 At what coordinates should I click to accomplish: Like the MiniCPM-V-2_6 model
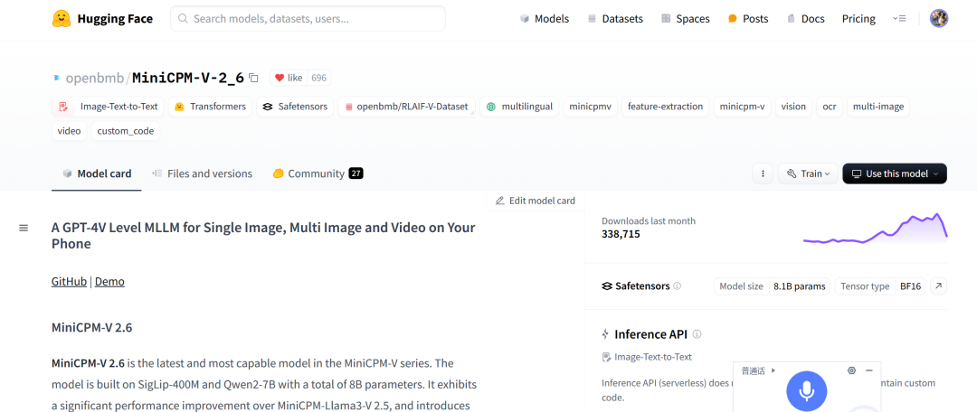pos(289,78)
